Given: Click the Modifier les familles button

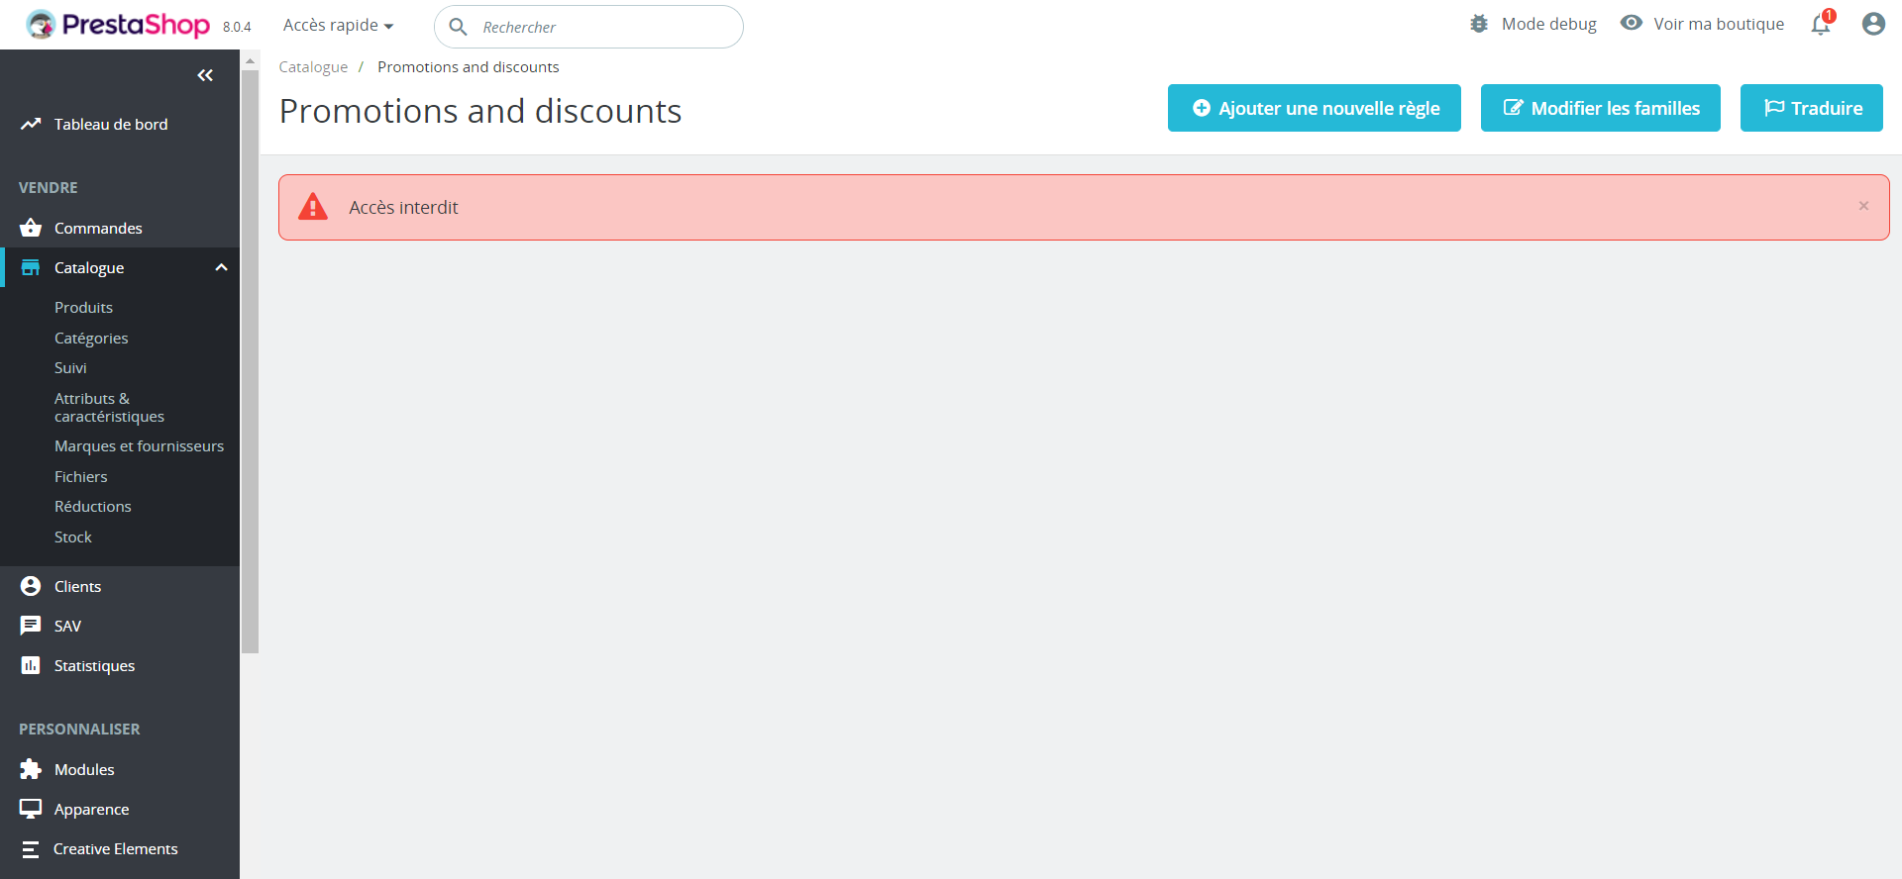Looking at the screenshot, I should (x=1600, y=108).
